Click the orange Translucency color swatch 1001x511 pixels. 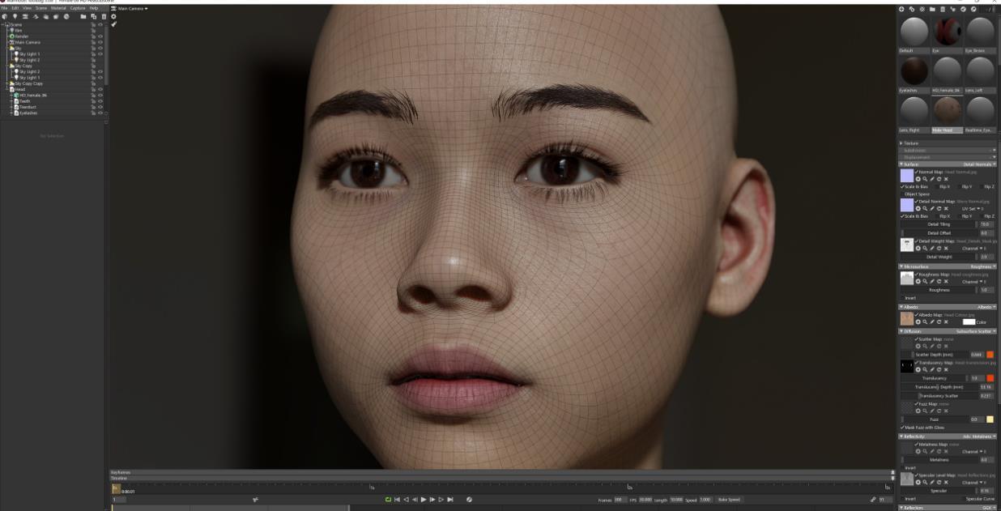coord(990,378)
